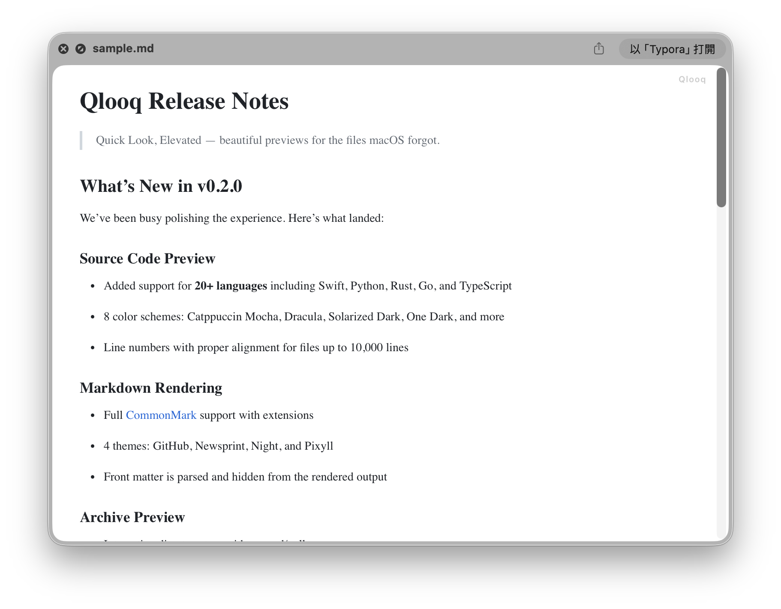781x609 pixels.
Task: Click the Source Code Preview heading
Action: click(x=147, y=259)
